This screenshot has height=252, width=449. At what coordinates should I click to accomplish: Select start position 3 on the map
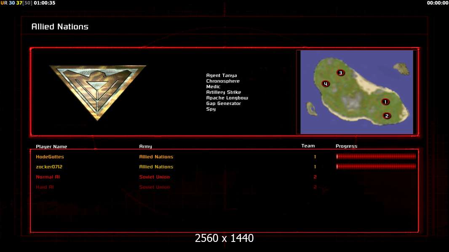[341, 73]
